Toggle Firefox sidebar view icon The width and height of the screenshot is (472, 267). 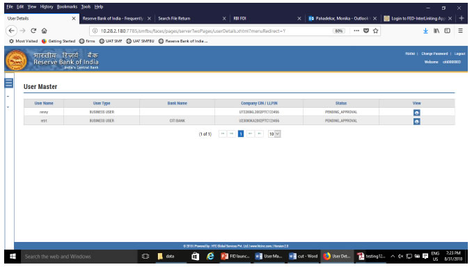pyautogui.click(x=448, y=31)
